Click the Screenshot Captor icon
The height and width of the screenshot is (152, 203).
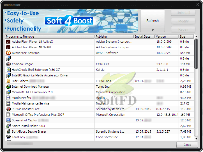pos(8,120)
